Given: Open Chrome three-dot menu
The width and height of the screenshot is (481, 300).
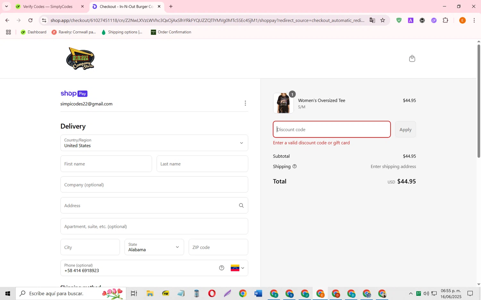Looking at the screenshot, I should click(x=474, y=20).
